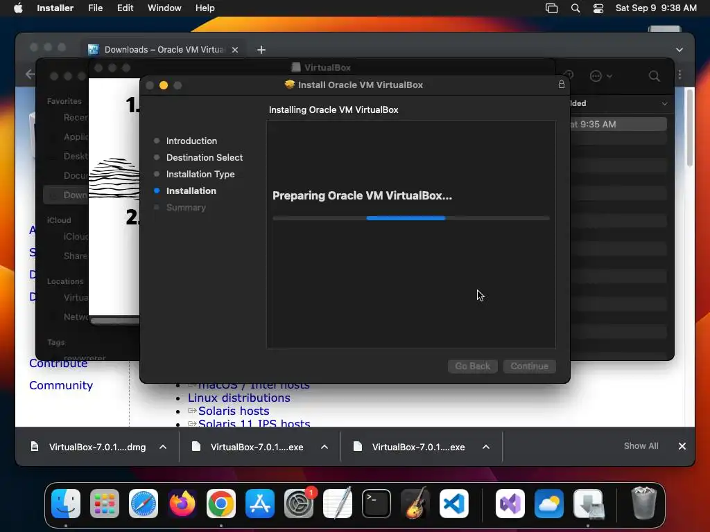Open Visual Studio from the Dock
This screenshot has height=532, width=710.
(510, 504)
